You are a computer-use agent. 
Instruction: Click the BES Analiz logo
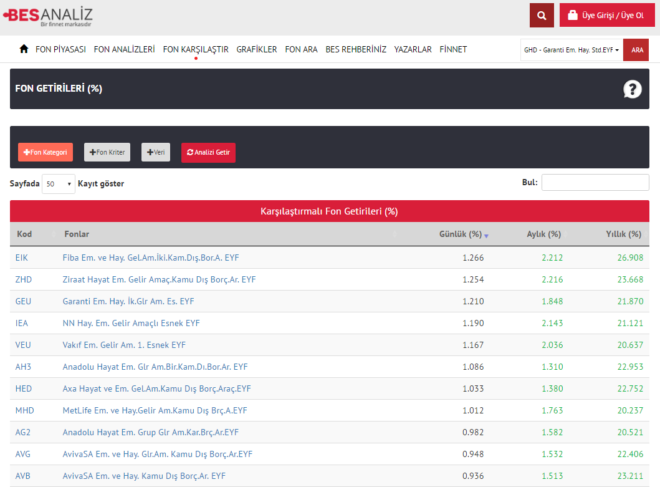(x=47, y=16)
